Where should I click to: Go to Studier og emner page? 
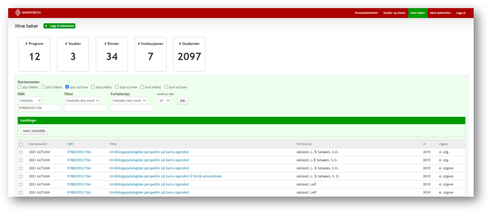click(x=394, y=13)
